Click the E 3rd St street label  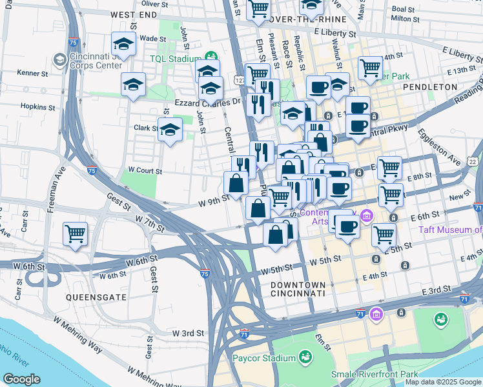(x=437, y=290)
